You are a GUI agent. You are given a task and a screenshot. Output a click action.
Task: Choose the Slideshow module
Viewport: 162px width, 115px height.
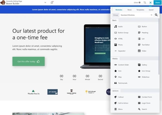click(144, 77)
